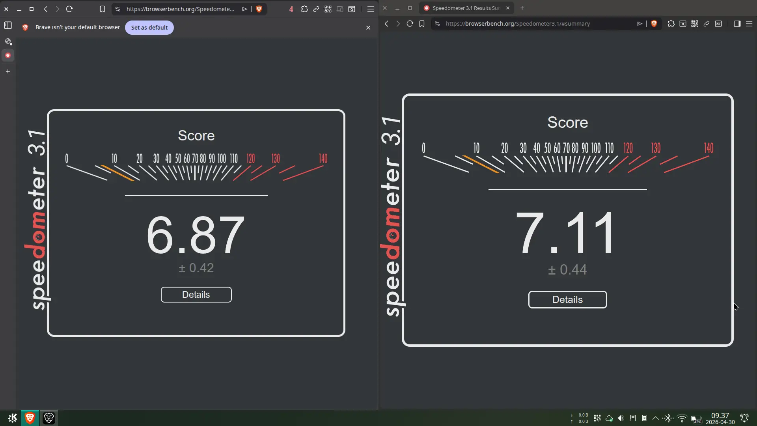Bookmark this page in right window
This screenshot has width=757, height=426.
421,24
